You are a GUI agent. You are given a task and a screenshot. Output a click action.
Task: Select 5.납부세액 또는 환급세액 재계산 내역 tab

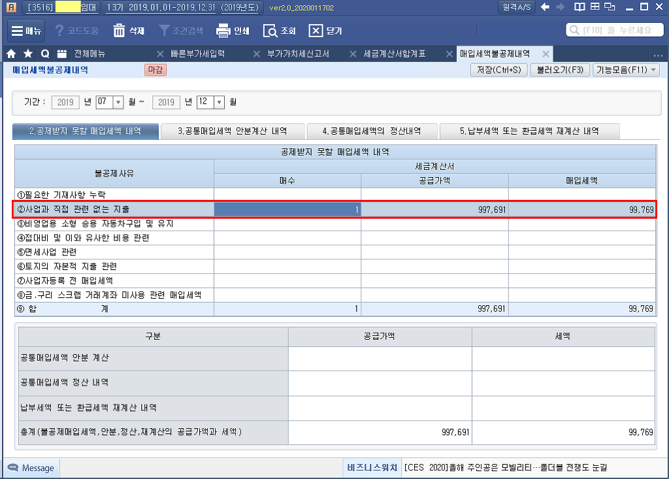pyautogui.click(x=529, y=131)
